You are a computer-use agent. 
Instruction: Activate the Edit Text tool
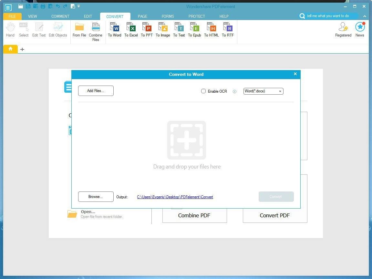[x=39, y=30]
